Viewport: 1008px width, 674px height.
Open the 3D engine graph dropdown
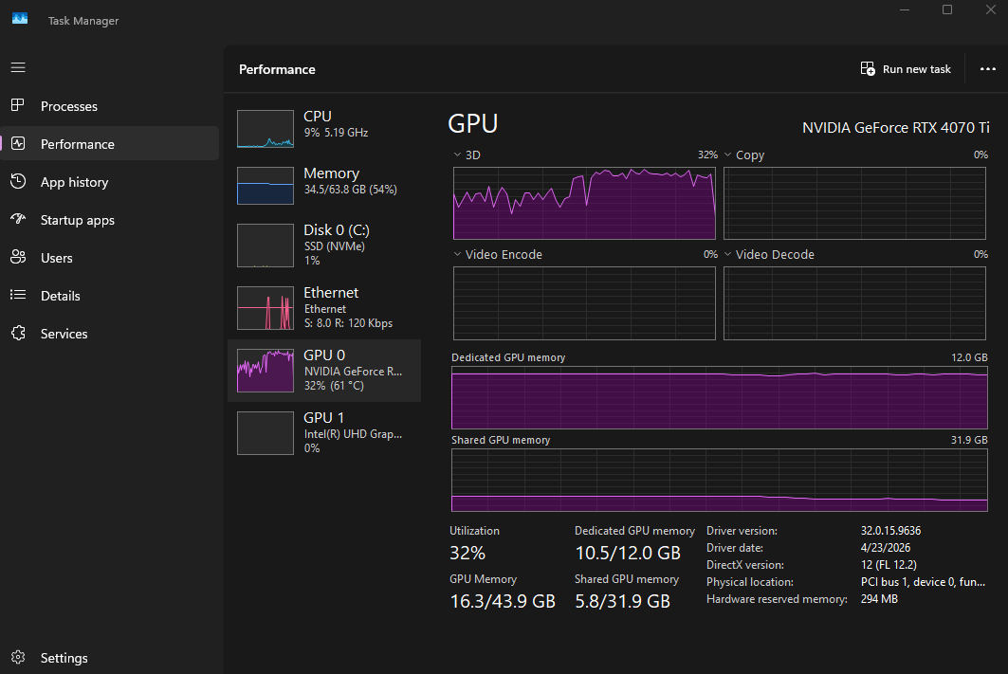click(x=458, y=155)
